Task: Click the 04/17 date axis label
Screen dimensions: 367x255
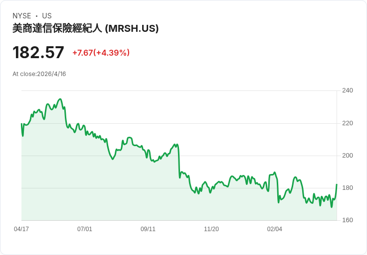Action: (x=21, y=229)
